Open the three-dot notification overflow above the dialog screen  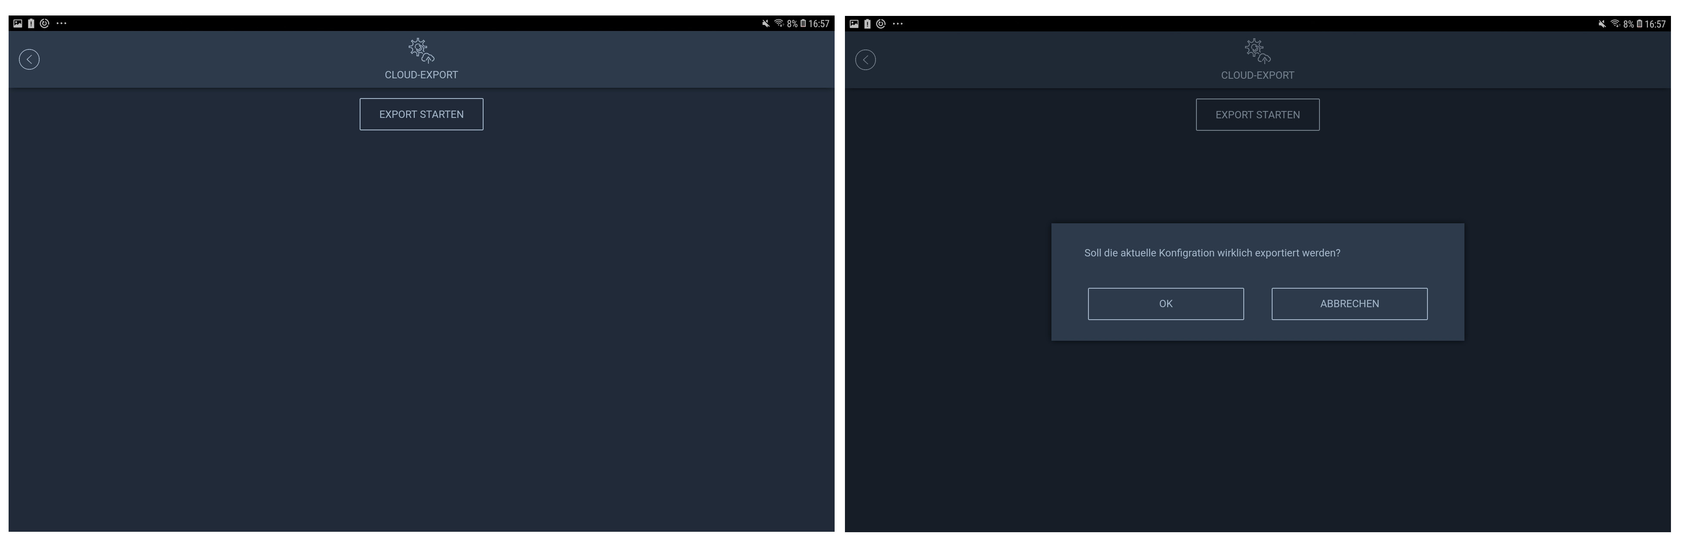898,24
